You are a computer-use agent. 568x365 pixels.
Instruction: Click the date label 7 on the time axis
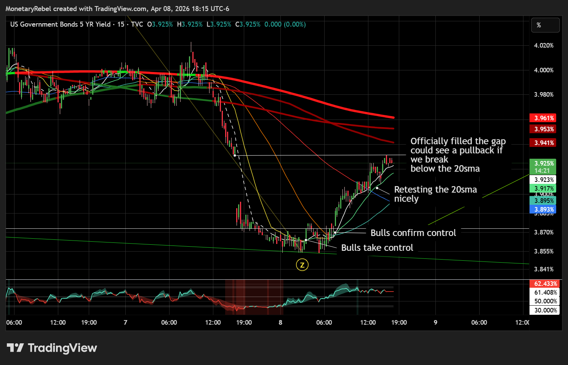(x=125, y=322)
